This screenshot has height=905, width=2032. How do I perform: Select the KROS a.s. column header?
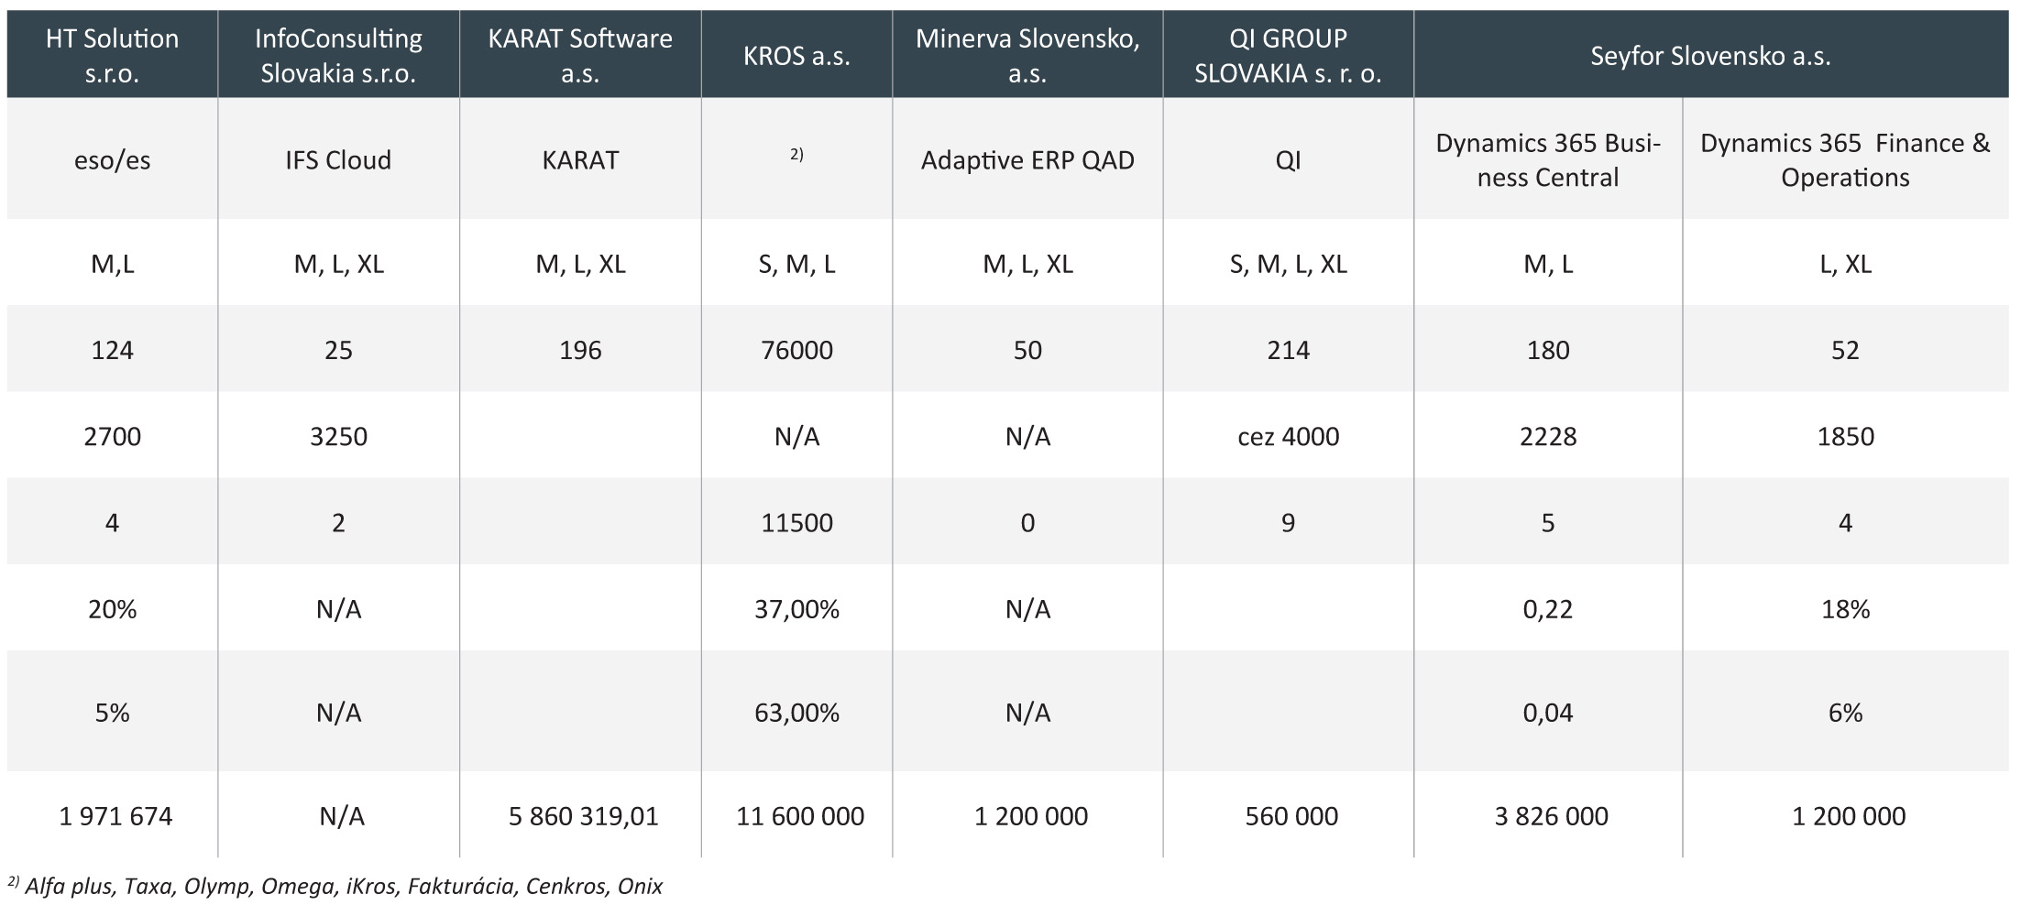(796, 56)
